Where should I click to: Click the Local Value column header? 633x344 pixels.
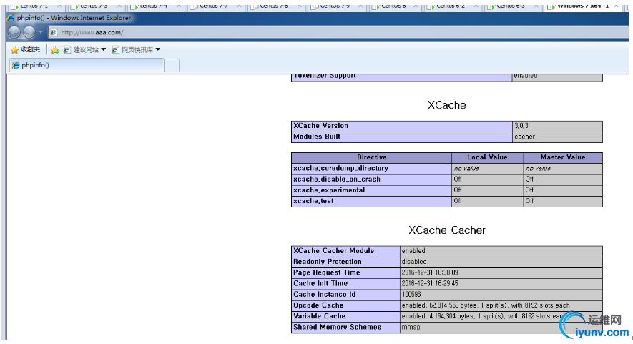(487, 157)
